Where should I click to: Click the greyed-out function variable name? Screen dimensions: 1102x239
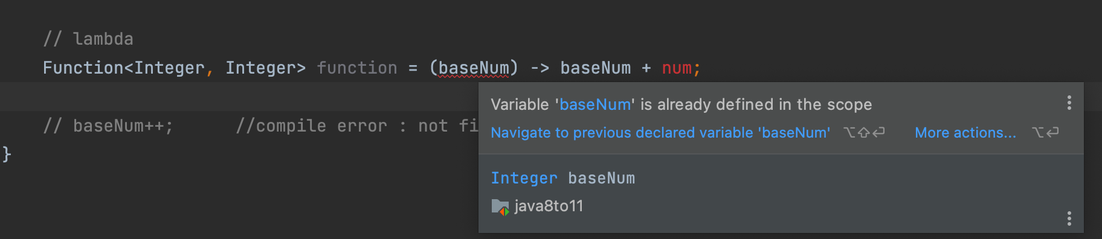(357, 68)
